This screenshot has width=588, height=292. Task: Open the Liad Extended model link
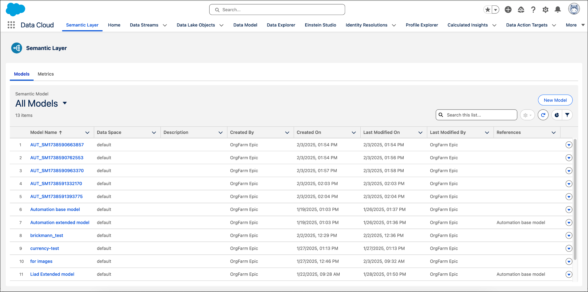click(x=52, y=274)
